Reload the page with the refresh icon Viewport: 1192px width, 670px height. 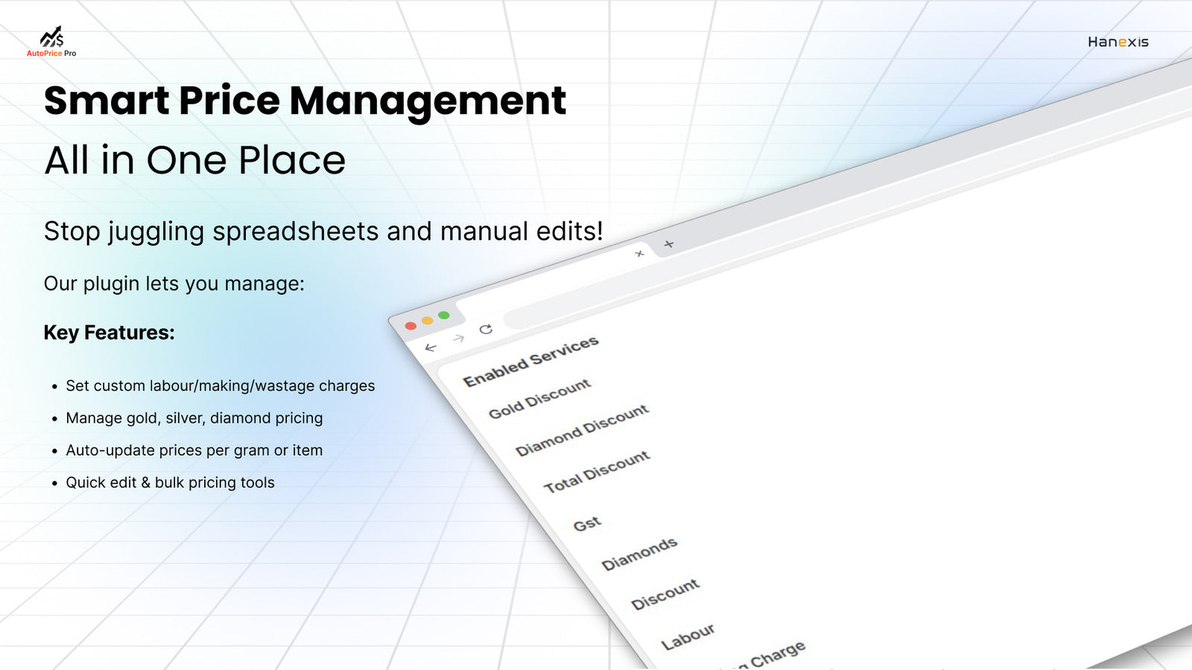tap(486, 329)
